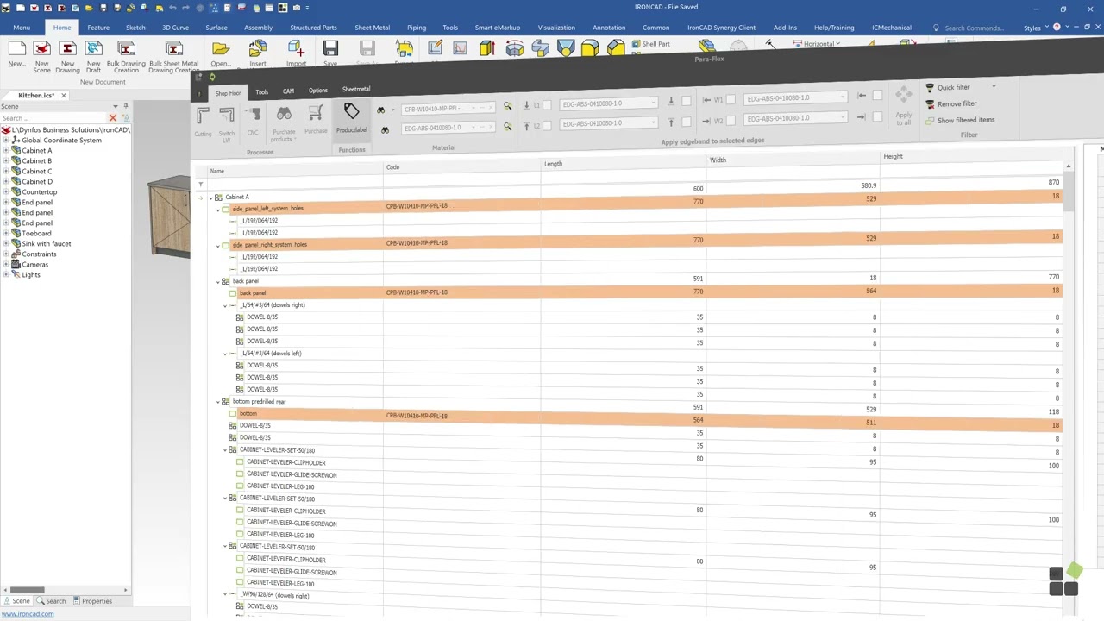Image resolution: width=1104 pixels, height=621 pixels.
Task: Open the ironcad.com link
Action: tap(28, 614)
